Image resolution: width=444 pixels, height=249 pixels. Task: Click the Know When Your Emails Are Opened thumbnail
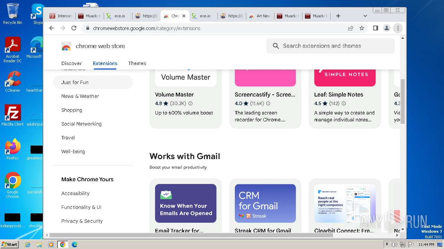(x=186, y=203)
